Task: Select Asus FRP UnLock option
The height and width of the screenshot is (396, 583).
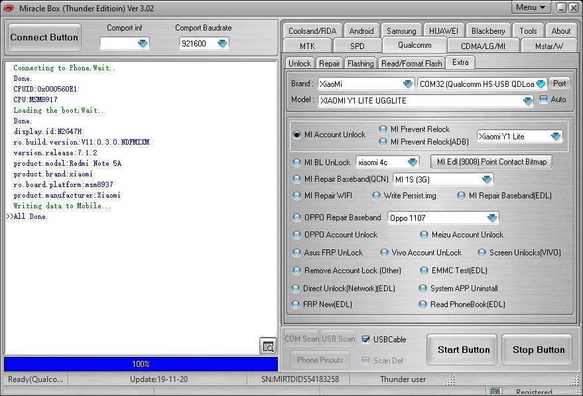Action: [x=296, y=253]
